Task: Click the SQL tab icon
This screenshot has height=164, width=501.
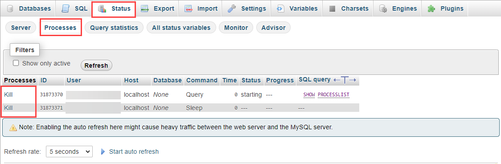Action: pyautogui.click(x=66, y=8)
